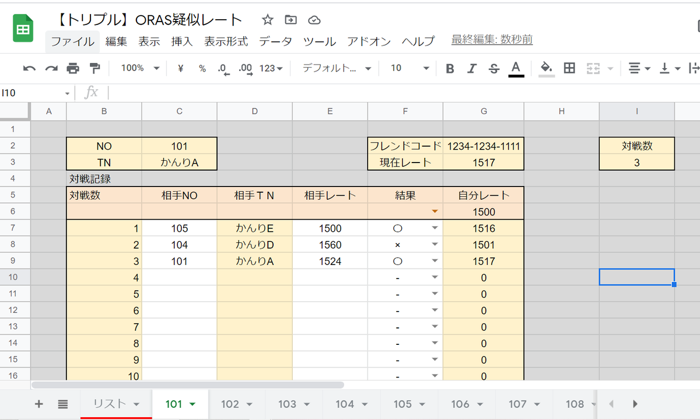Star the ORAS疑似レート spreadsheet
This screenshot has height=420, width=700.
(267, 19)
